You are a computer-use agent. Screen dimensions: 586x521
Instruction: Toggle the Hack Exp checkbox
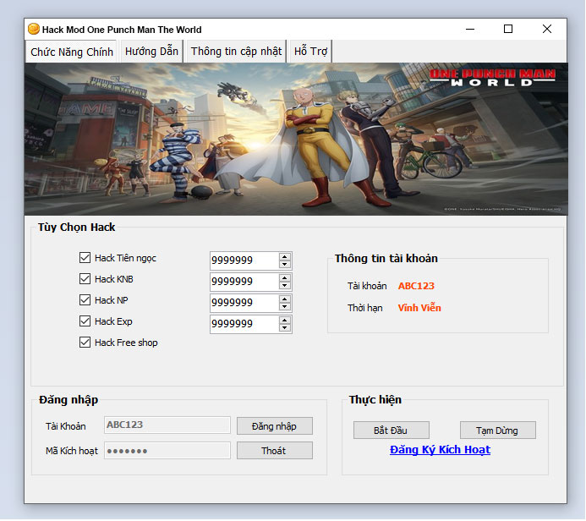pyautogui.click(x=85, y=321)
